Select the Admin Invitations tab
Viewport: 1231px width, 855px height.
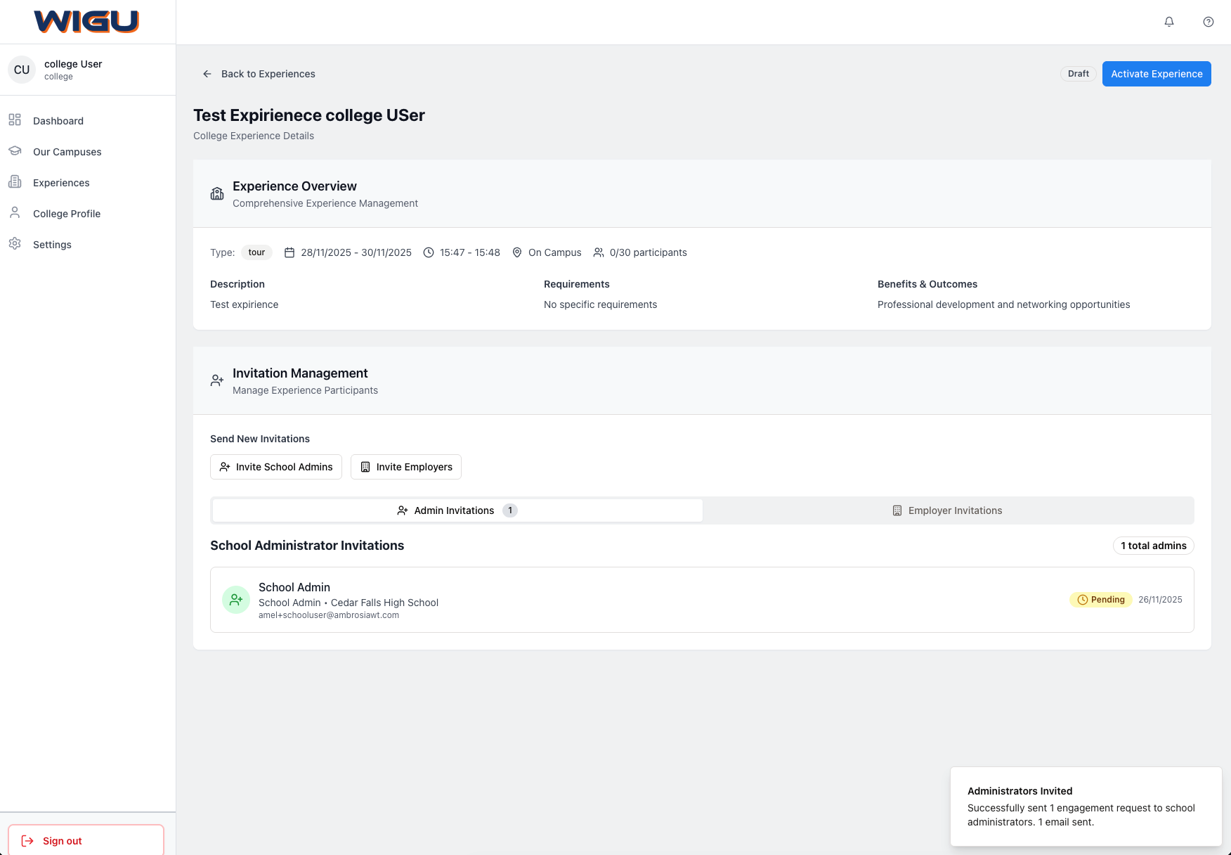457,510
